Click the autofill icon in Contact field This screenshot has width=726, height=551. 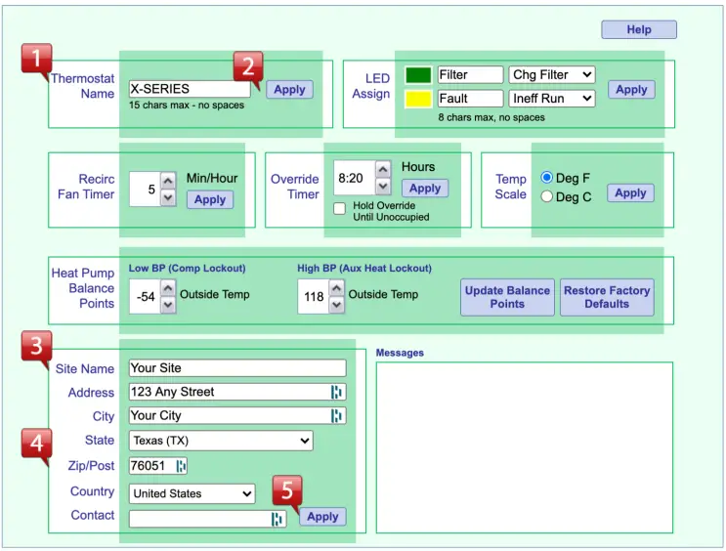(x=277, y=519)
